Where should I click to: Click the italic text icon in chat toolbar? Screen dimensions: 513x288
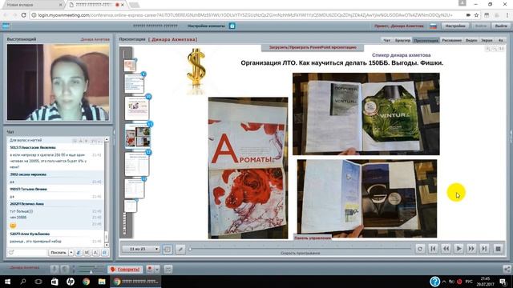pos(79,253)
